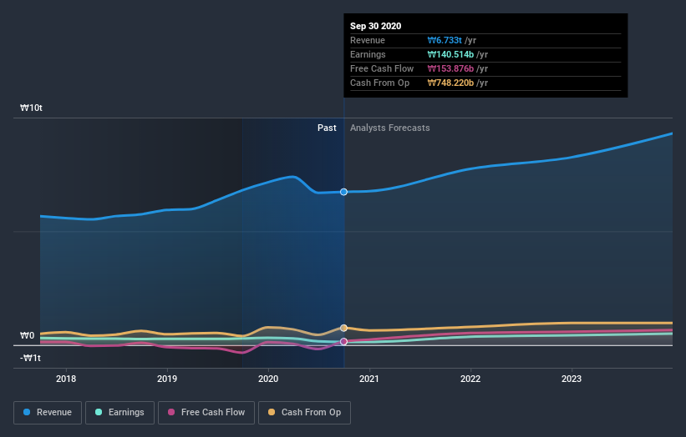Select the 2022 x-axis label
This screenshot has width=686, height=437.
point(470,379)
